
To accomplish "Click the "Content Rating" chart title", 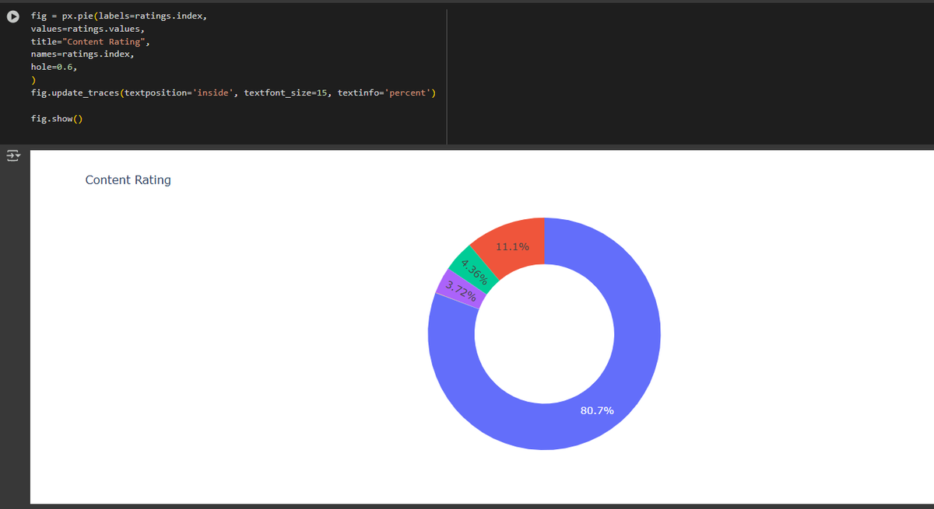I will tap(128, 180).
